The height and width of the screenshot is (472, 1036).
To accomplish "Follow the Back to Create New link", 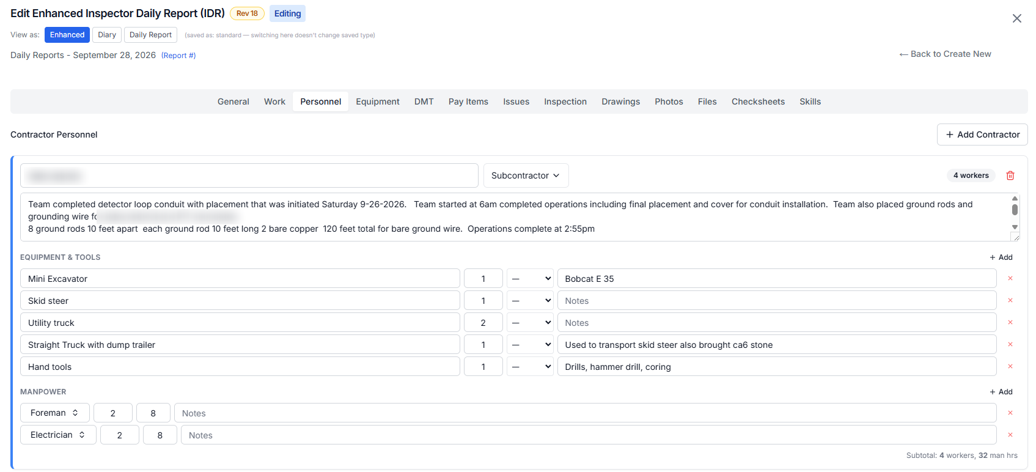I will click(945, 54).
